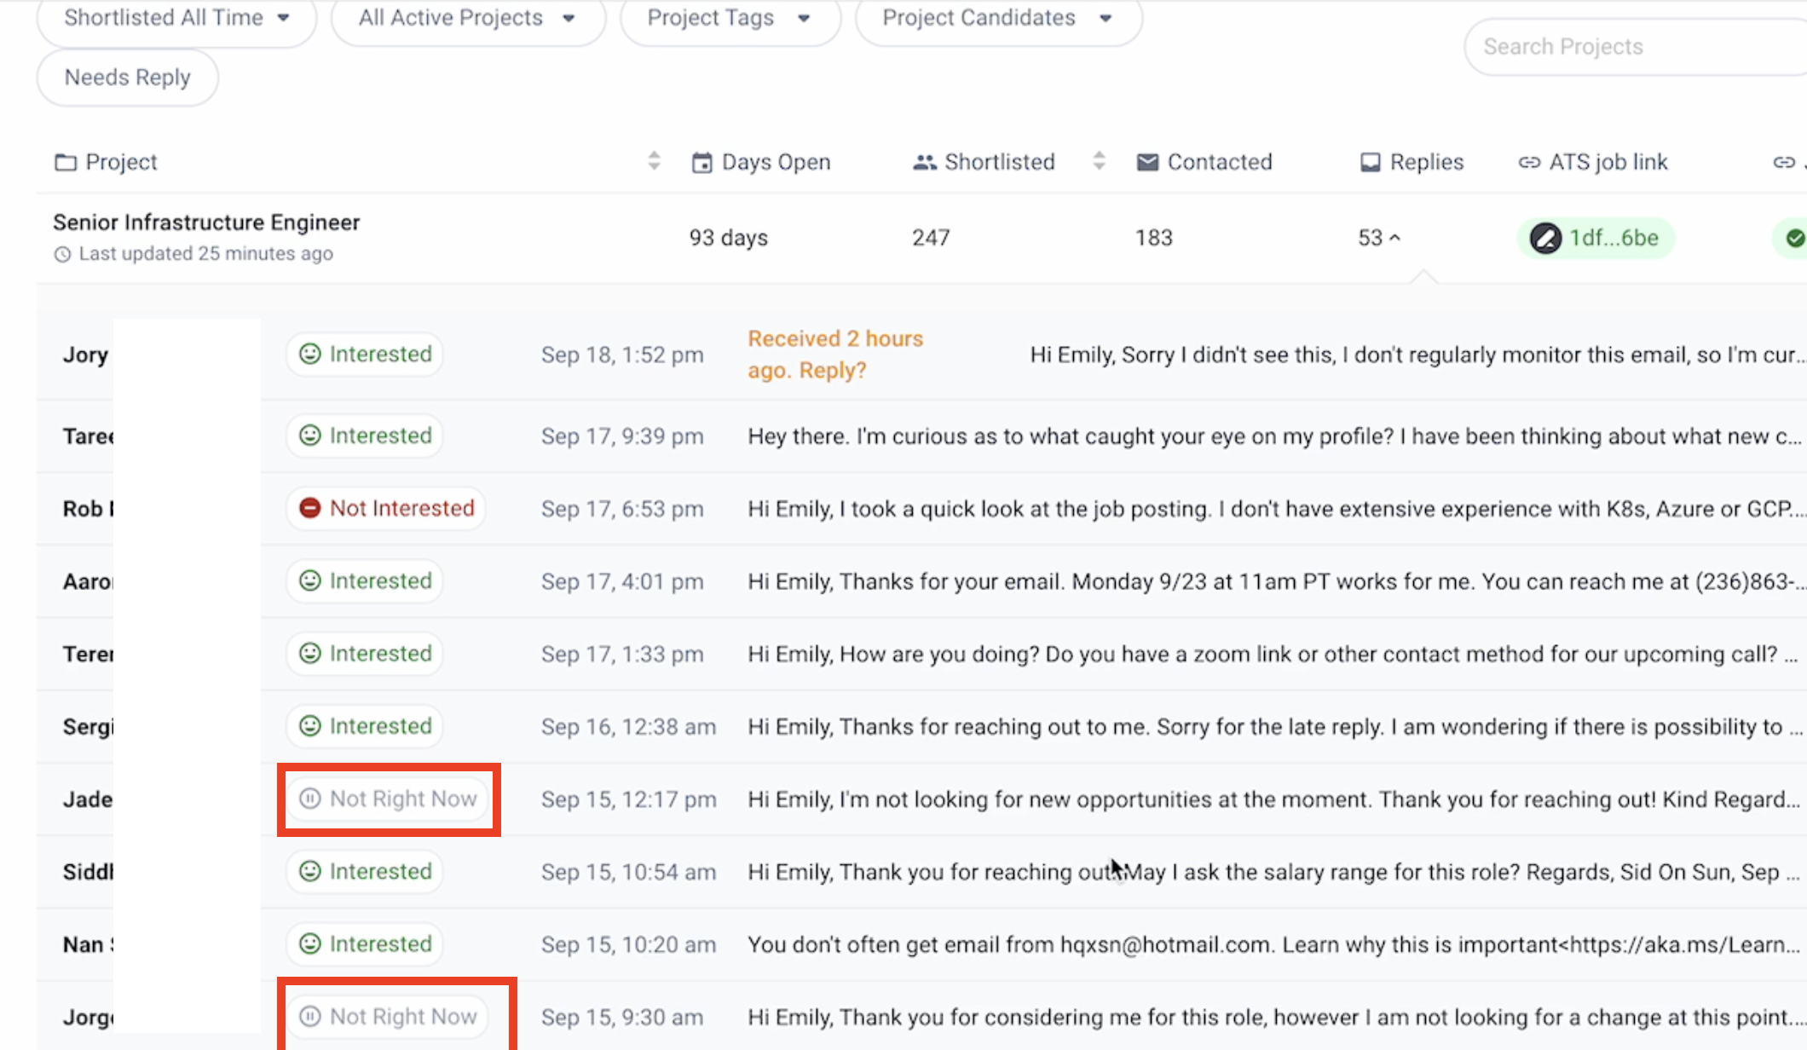1807x1050 pixels.
Task: Click the smiley icon on Sep 15, 10:54 am row
Action: [309, 871]
